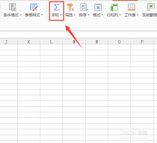Click the first cell under column O

pyautogui.click(x=120, y=47)
